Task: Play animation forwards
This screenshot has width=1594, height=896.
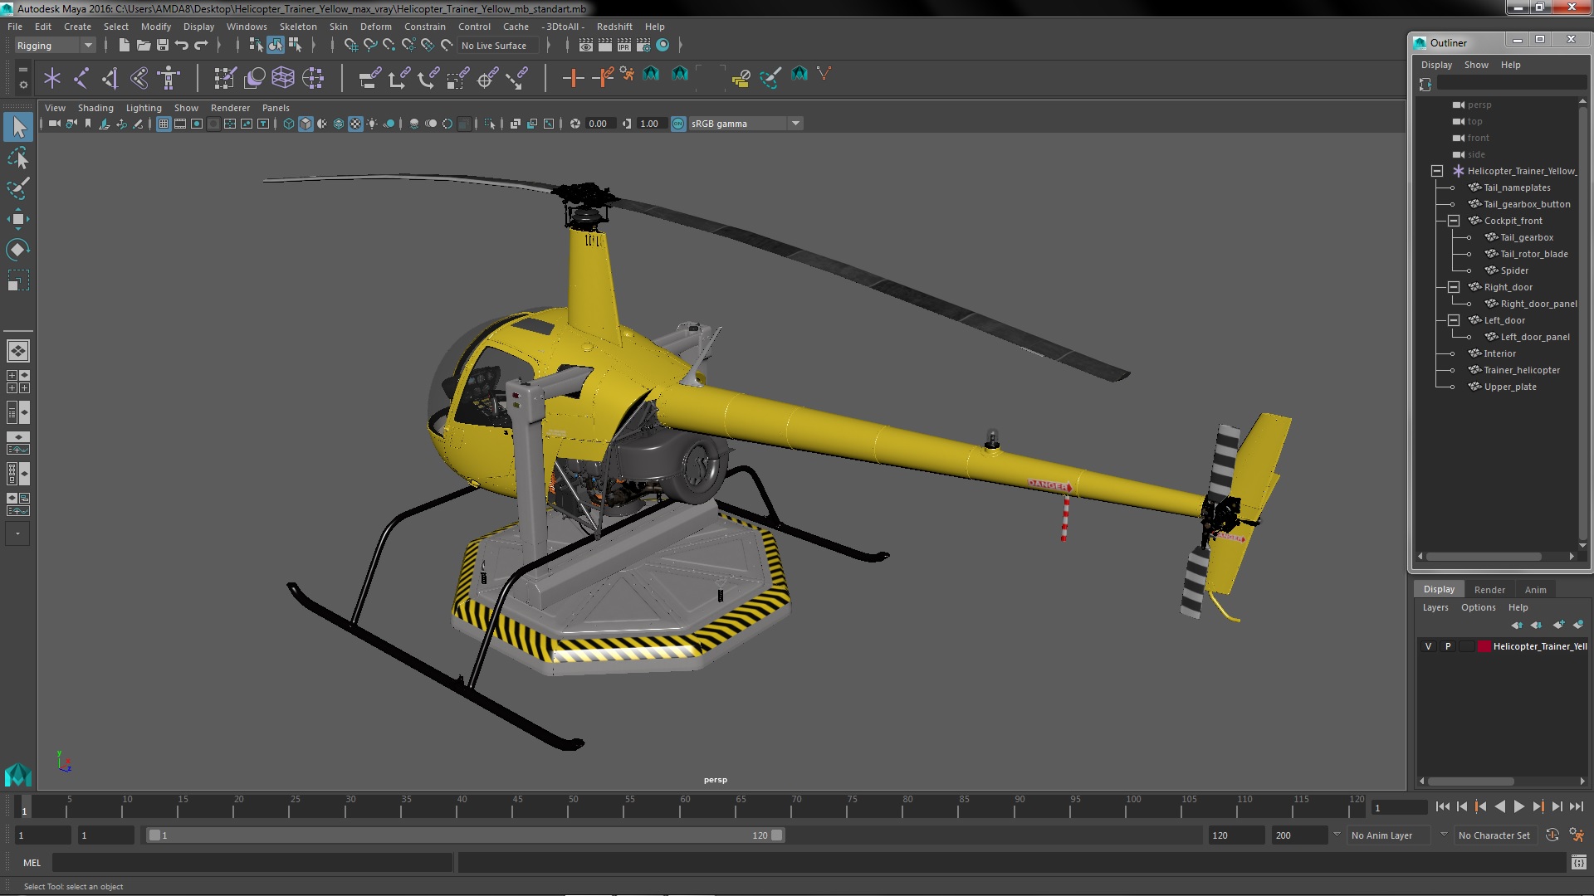Action: (1518, 806)
